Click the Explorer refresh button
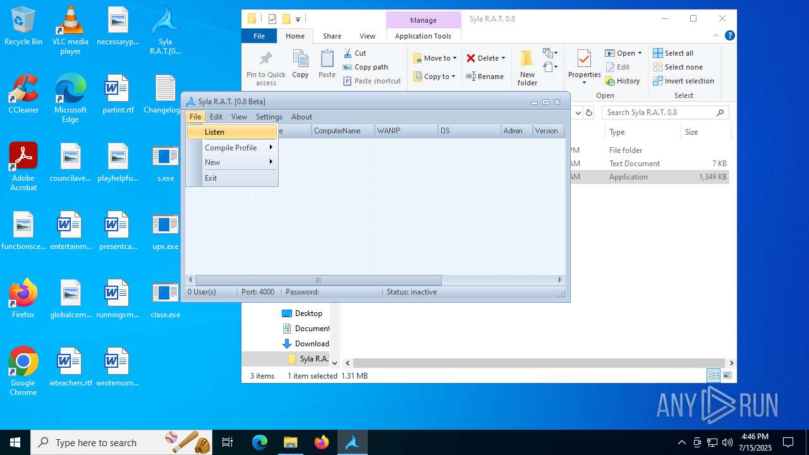 pos(589,112)
